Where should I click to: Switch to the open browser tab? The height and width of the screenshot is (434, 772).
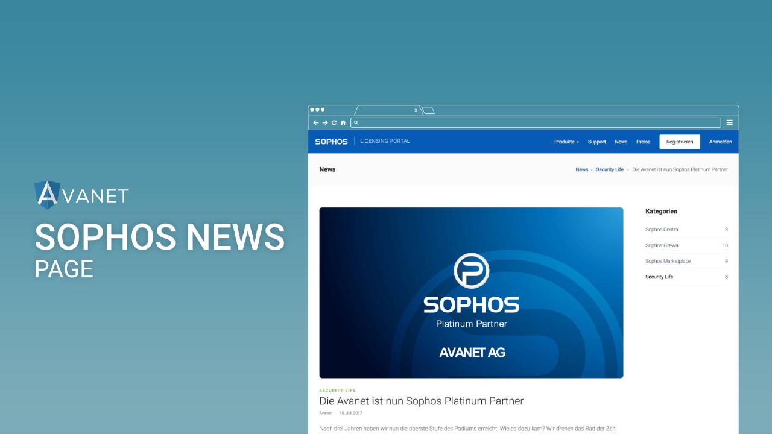point(386,110)
